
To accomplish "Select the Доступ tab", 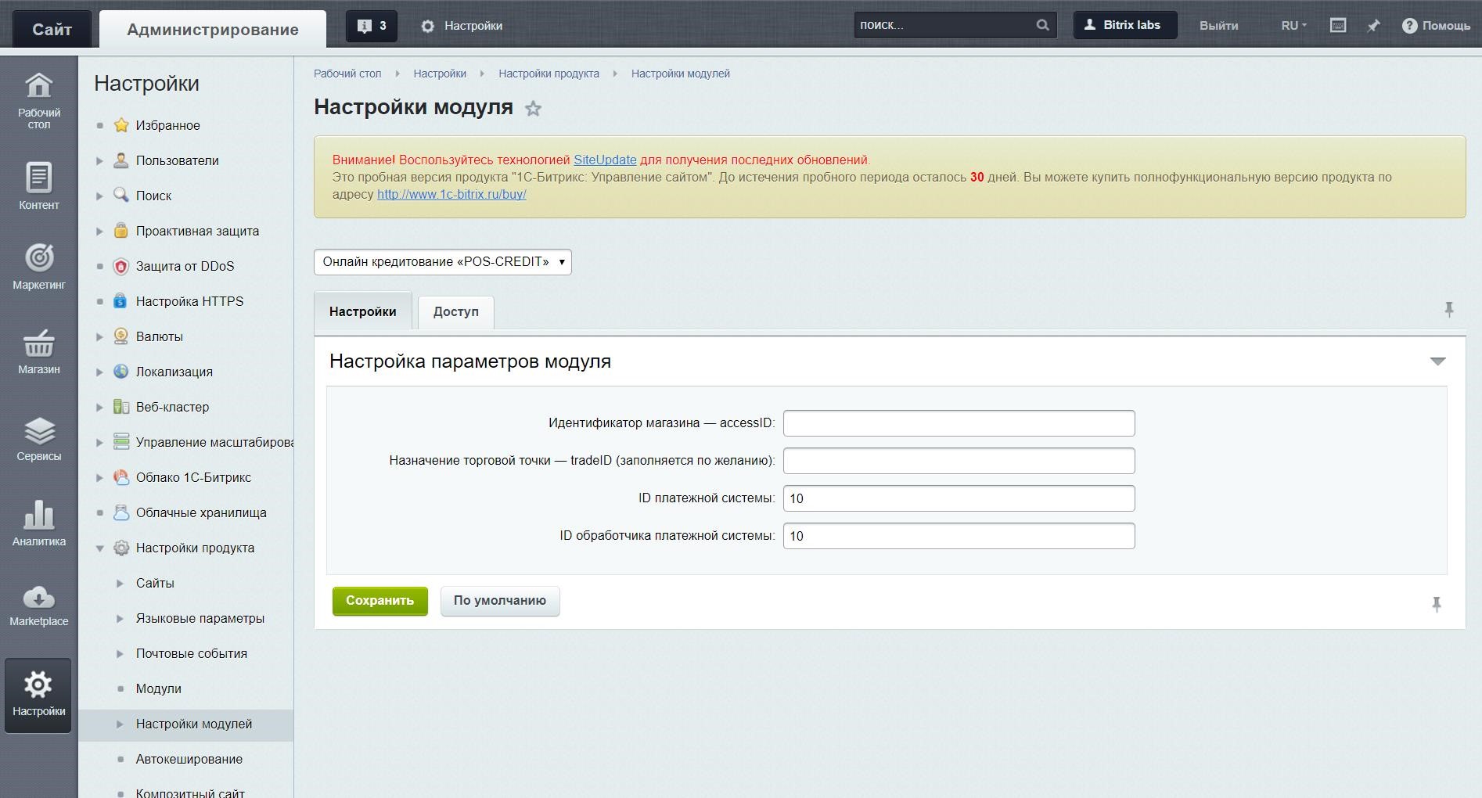I will (x=455, y=311).
